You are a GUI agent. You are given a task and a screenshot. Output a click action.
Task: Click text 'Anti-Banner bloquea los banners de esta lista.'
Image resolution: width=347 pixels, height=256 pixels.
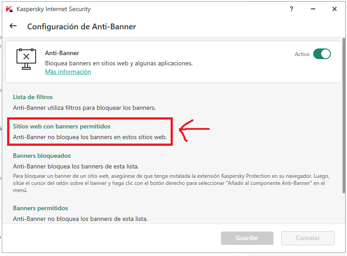click(76, 166)
